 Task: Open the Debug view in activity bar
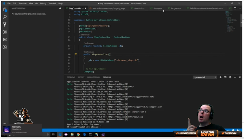[5, 32]
